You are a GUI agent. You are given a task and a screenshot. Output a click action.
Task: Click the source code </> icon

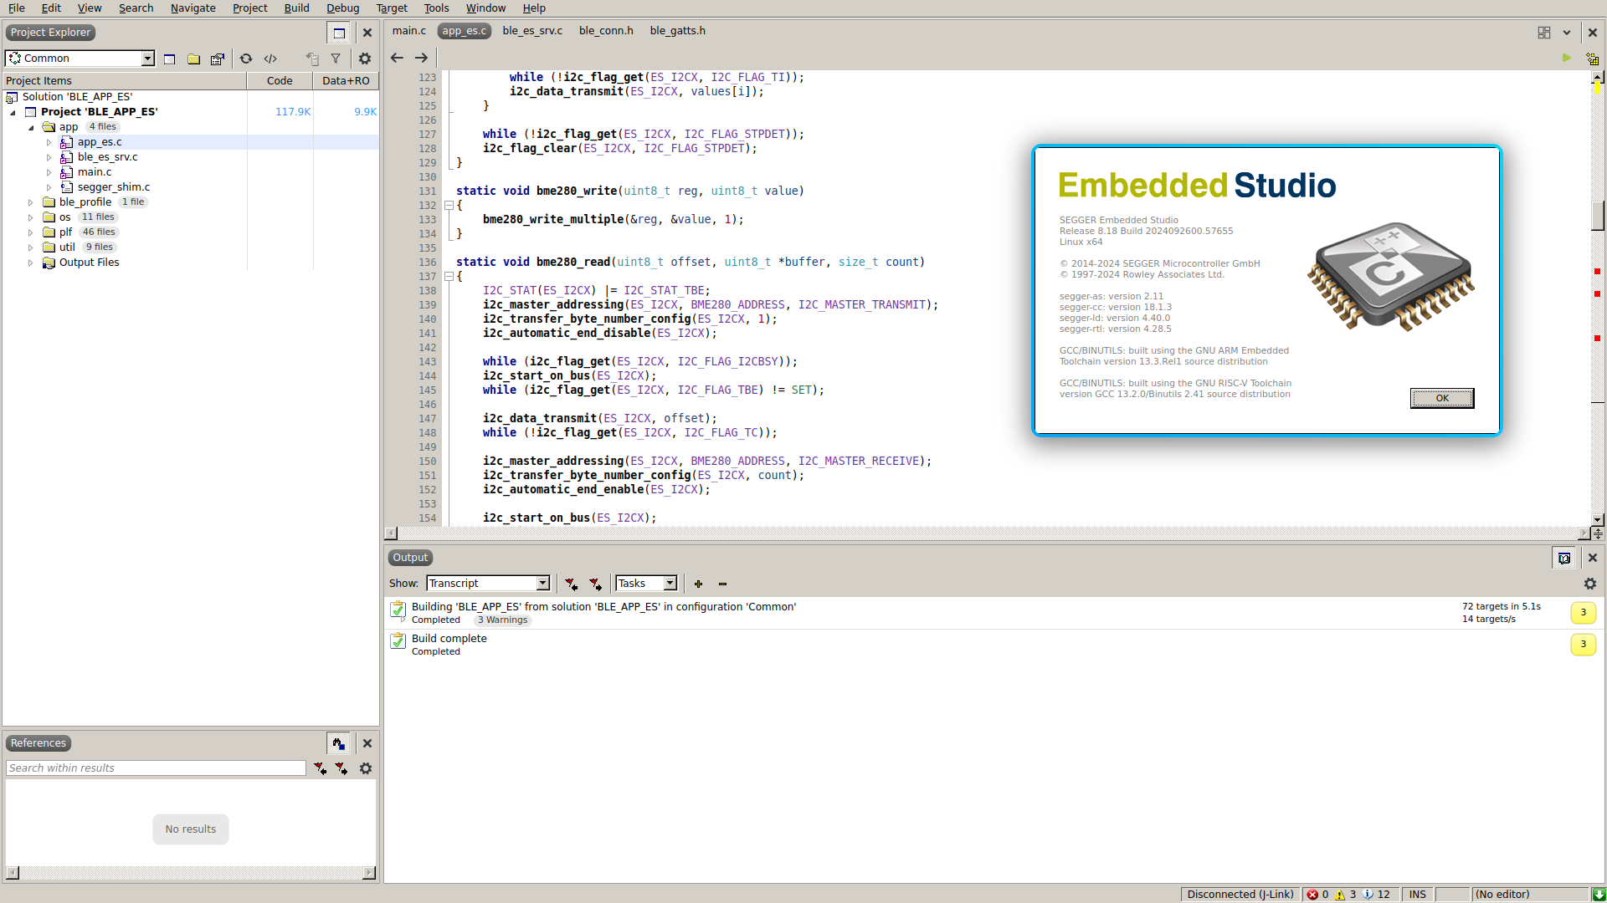pos(270,59)
